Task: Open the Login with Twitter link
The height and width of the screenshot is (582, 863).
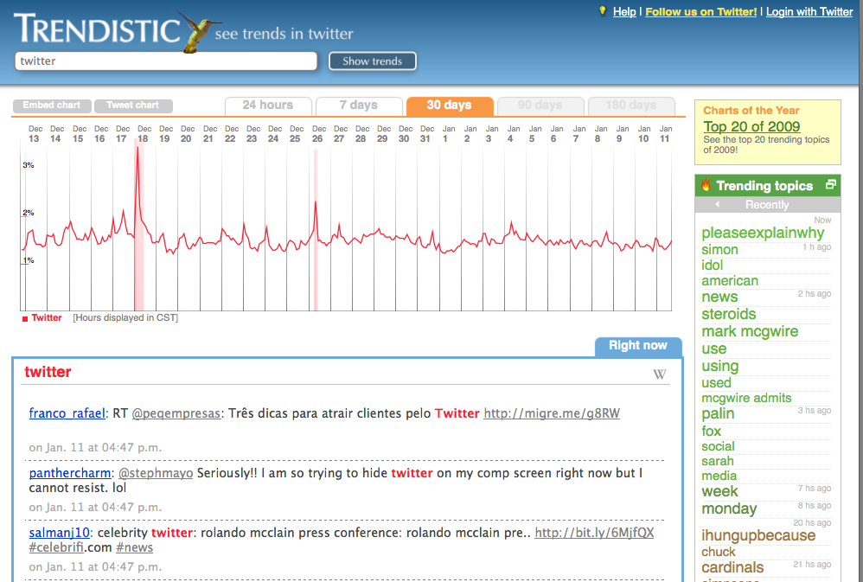Action: click(809, 11)
